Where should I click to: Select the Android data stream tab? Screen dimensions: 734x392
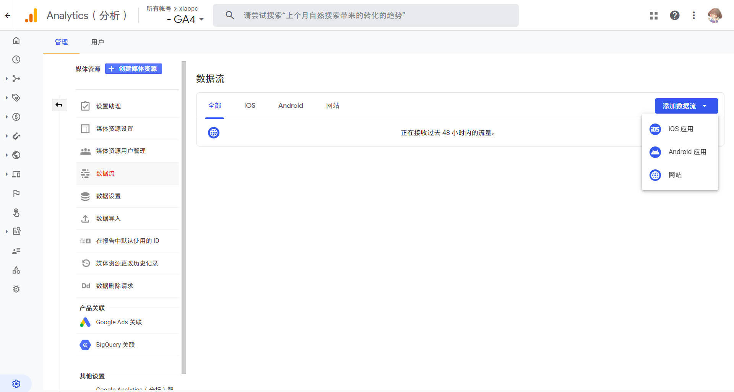click(x=291, y=106)
